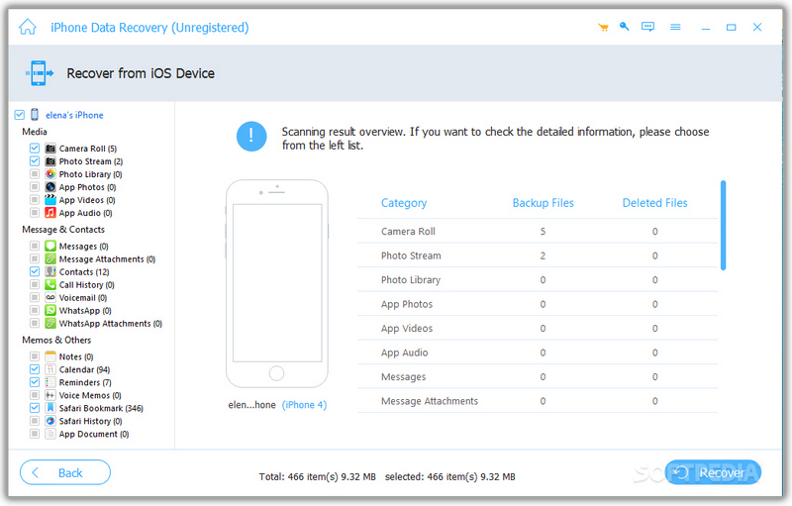Viewport: 792px width, 506px height.
Task: Click the Recover button
Action: [712, 472]
